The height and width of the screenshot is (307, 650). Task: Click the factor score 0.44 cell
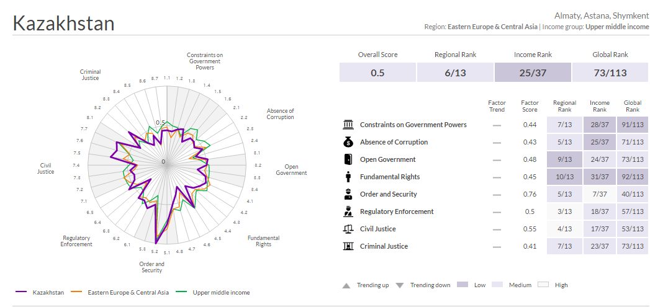point(530,125)
